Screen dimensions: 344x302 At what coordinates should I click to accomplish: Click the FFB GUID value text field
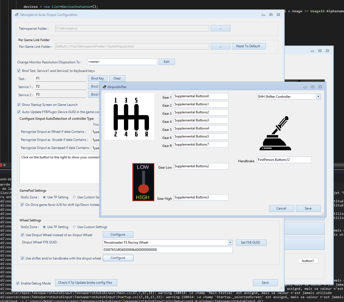168,250
